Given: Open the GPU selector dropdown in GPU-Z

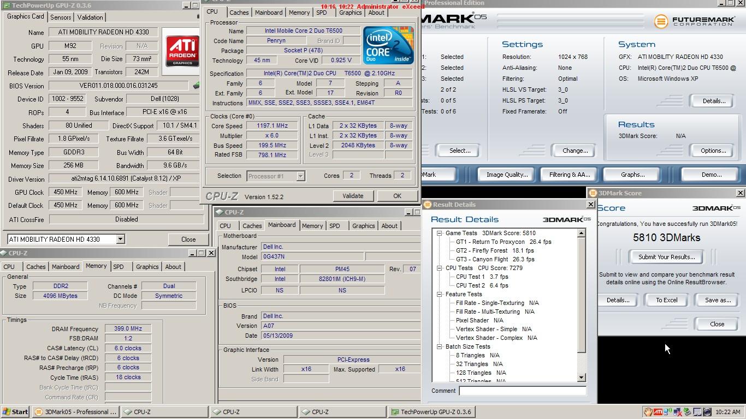Looking at the screenshot, I should tap(120, 239).
